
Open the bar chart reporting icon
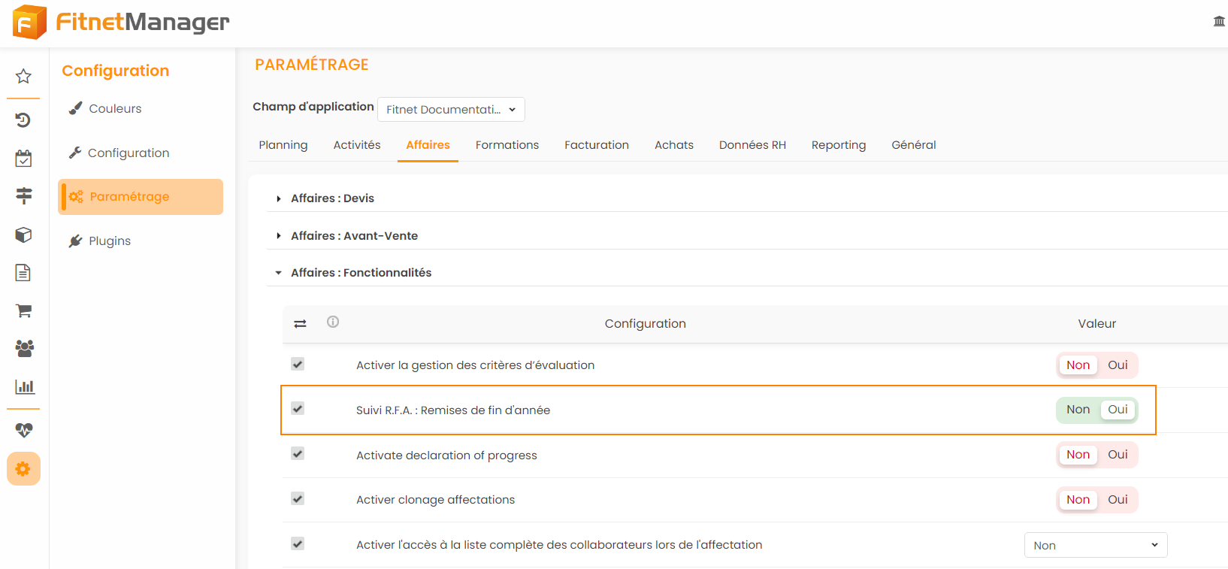[24, 386]
